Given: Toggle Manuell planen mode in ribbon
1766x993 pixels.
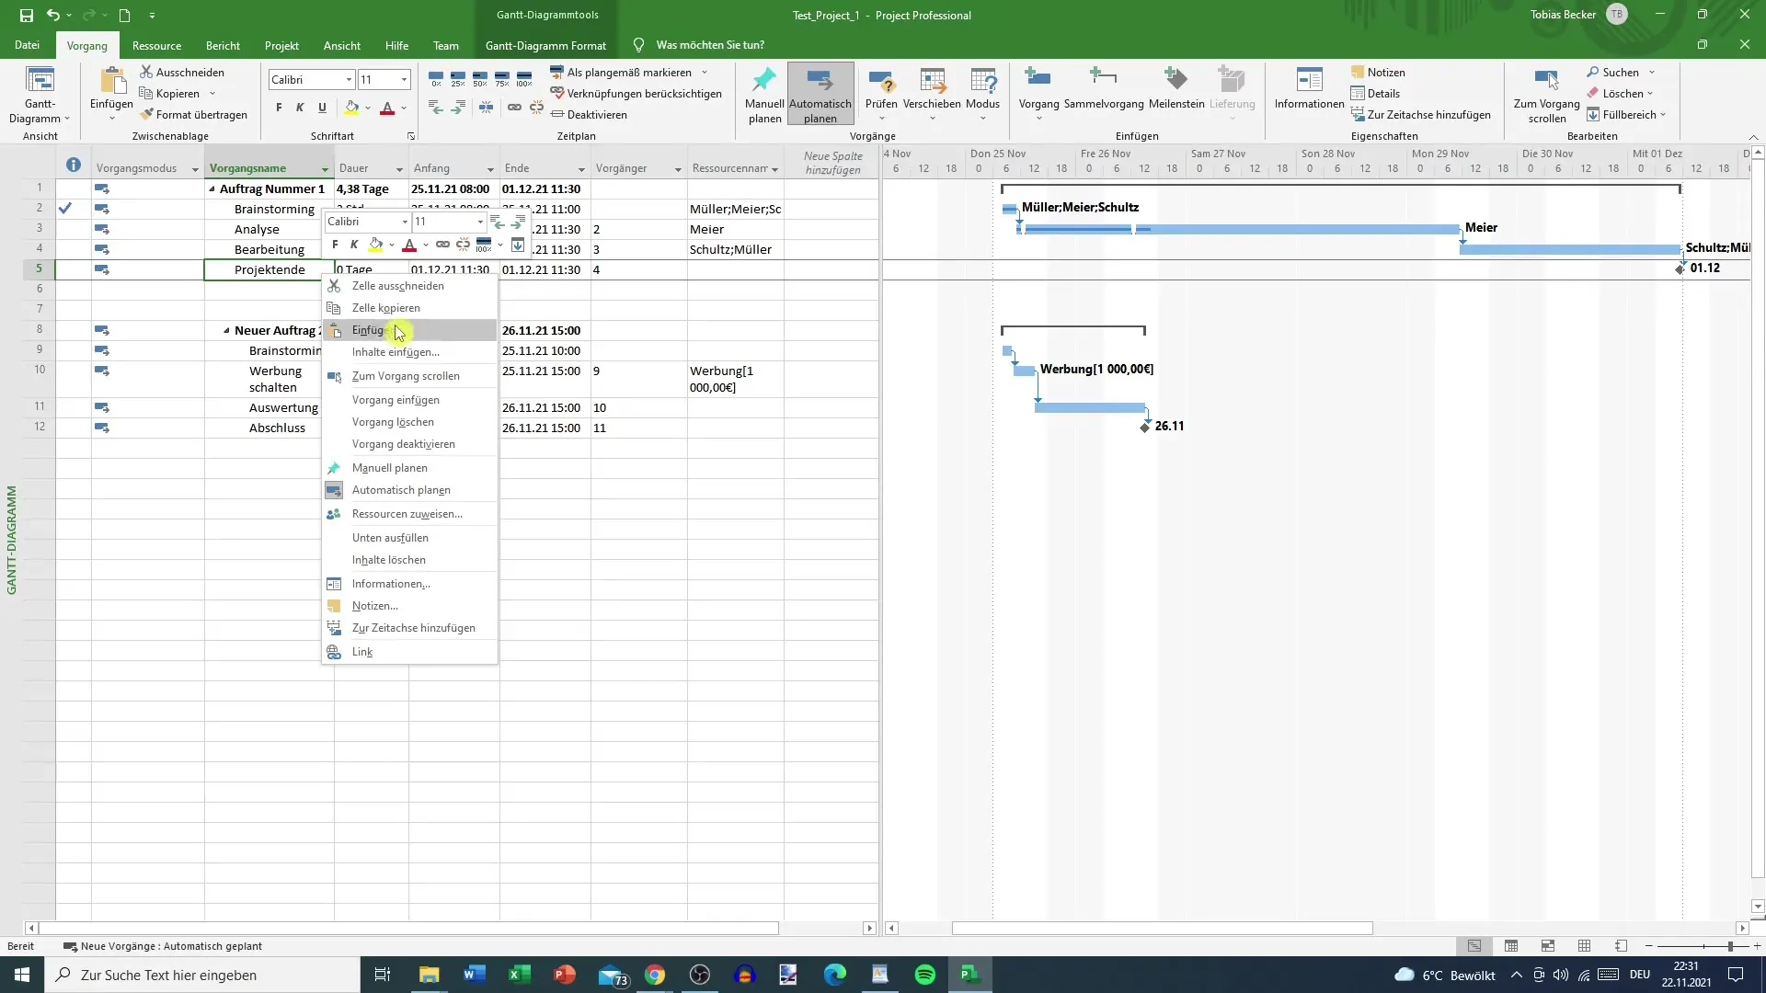Looking at the screenshot, I should [x=764, y=95].
